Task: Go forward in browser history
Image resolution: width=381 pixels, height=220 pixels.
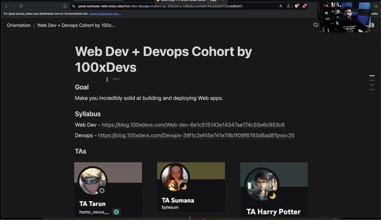Action: coord(13,6)
